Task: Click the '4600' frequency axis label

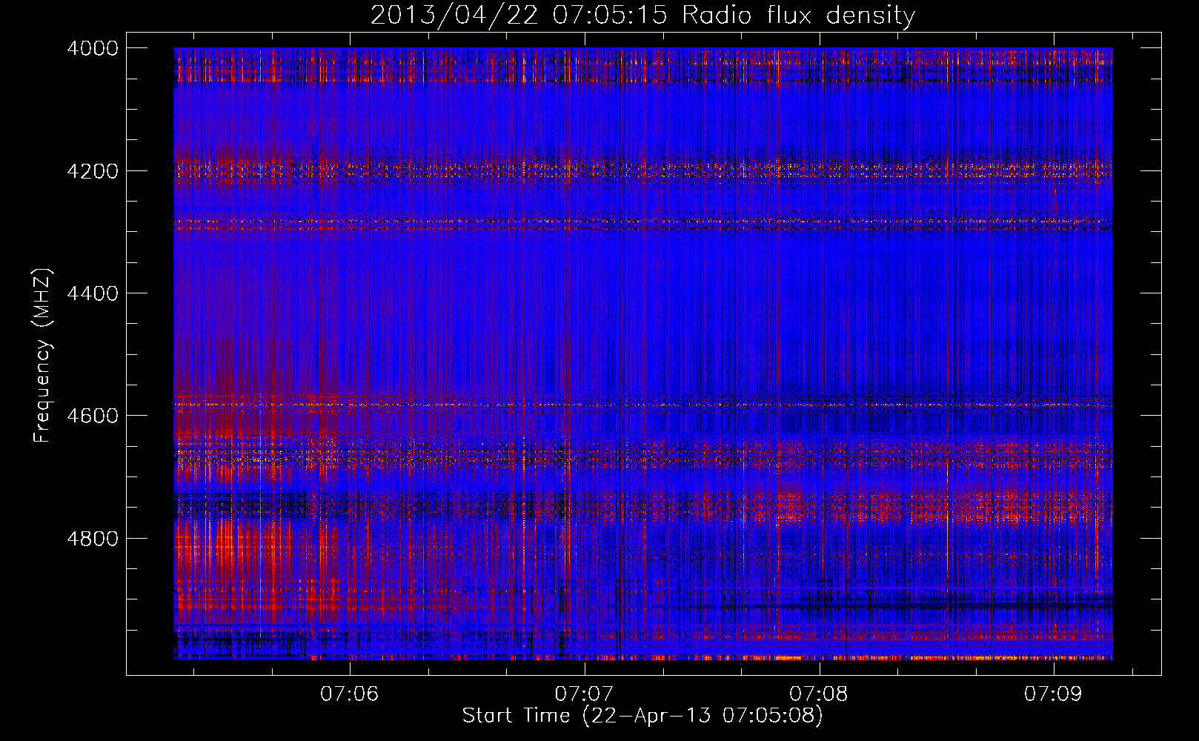Action: [93, 416]
